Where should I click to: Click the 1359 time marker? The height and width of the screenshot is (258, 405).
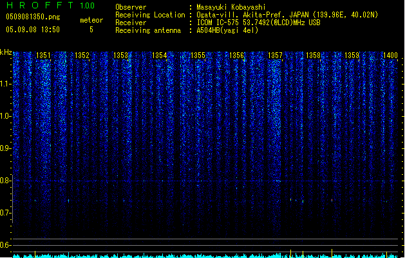coord(352,55)
